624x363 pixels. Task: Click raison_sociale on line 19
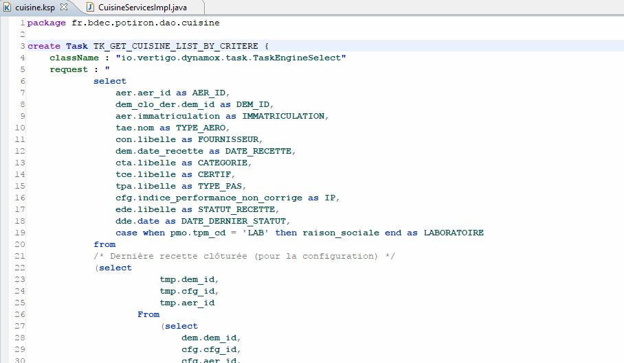341,233
